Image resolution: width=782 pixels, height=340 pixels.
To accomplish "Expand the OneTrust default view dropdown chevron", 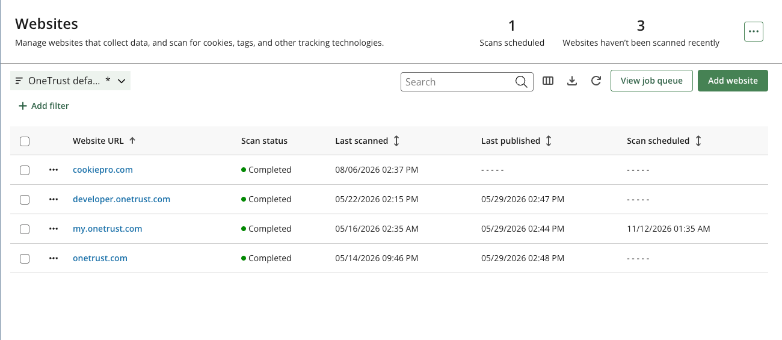I will pyautogui.click(x=122, y=81).
